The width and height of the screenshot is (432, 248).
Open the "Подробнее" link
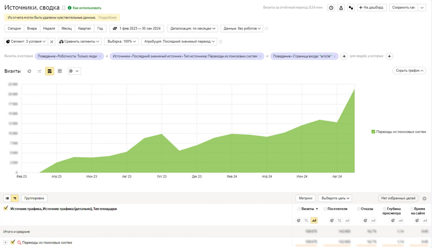pyautogui.click(x=107, y=18)
